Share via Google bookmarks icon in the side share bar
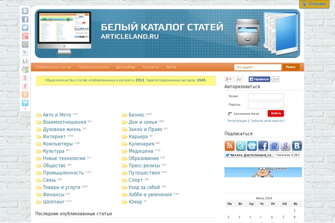335x223 pixels. (25, 69)
